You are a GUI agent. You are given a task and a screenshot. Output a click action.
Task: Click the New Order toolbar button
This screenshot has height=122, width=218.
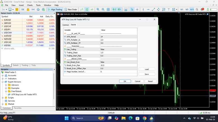(71, 9)
